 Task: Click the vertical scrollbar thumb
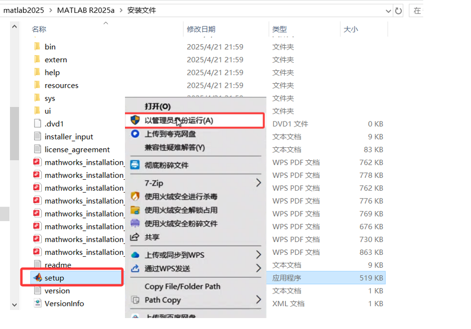(14, 133)
